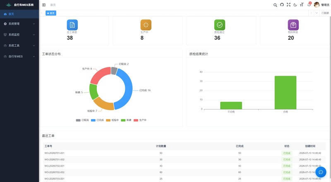Open the text size adjustment icon
Screen dimensions: 331x182
(x=302, y=5)
